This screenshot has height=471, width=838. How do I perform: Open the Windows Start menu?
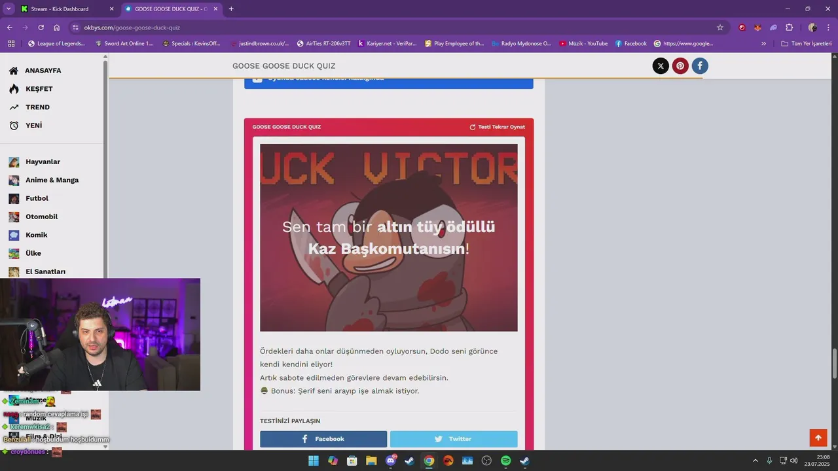point(314,461)
